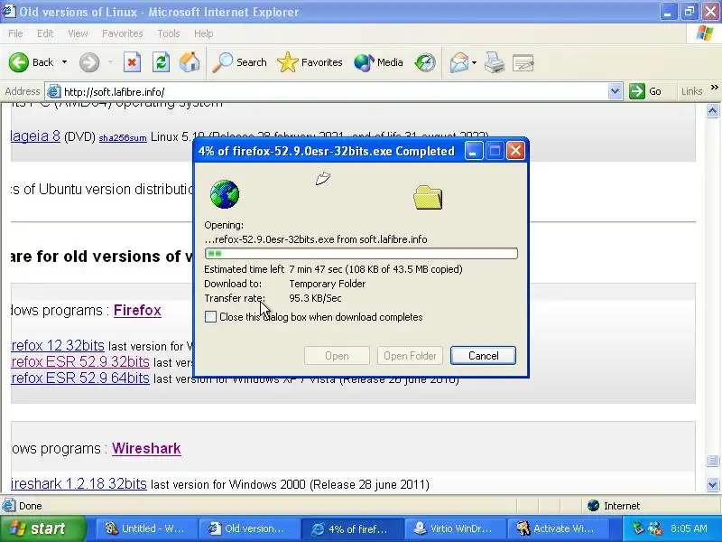Click the 95.3 KB/Sec transfer rate text
Image resolution: width=722 pixels, height=542 pixels.
coord(315,298)
